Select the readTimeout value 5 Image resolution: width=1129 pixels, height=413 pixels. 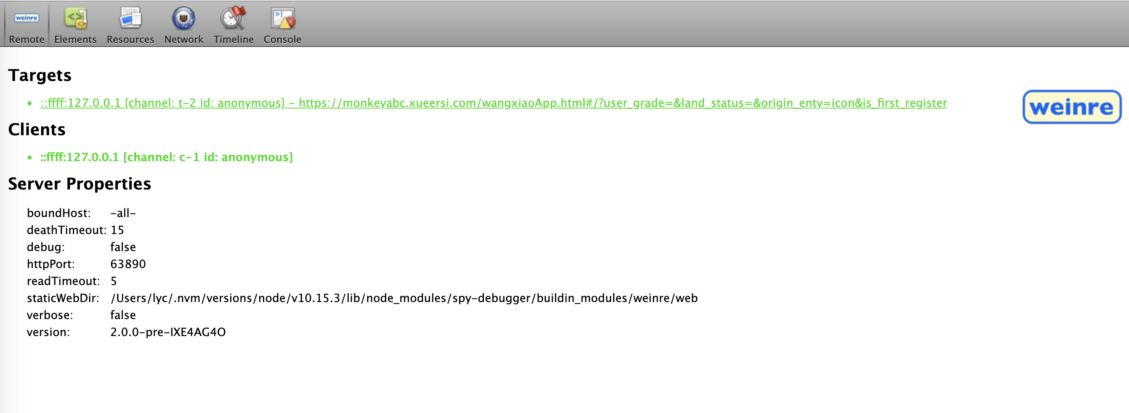113,281
